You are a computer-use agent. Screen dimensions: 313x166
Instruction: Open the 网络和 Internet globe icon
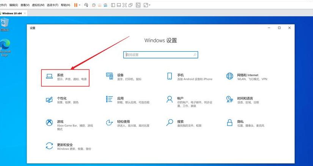pyautogui.click(x=230, y=76)
